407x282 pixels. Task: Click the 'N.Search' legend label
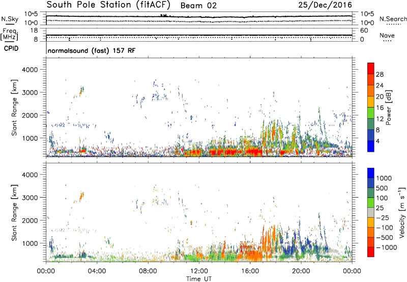pyautogui.click(x=393, y=19)
